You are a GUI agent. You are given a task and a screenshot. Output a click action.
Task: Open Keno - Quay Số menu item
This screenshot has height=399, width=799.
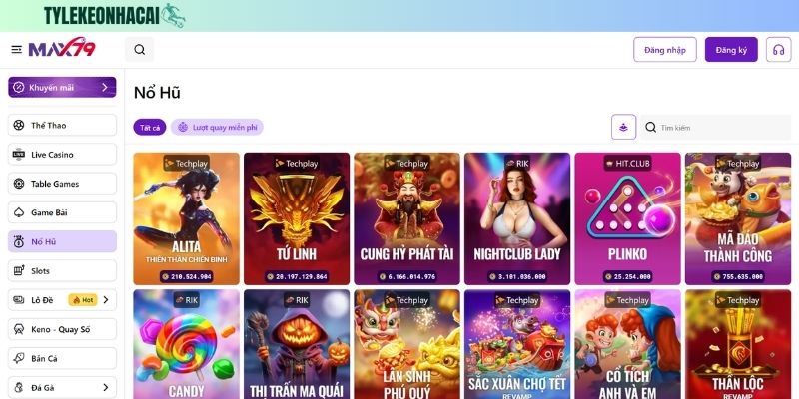[x=62, y=329]
